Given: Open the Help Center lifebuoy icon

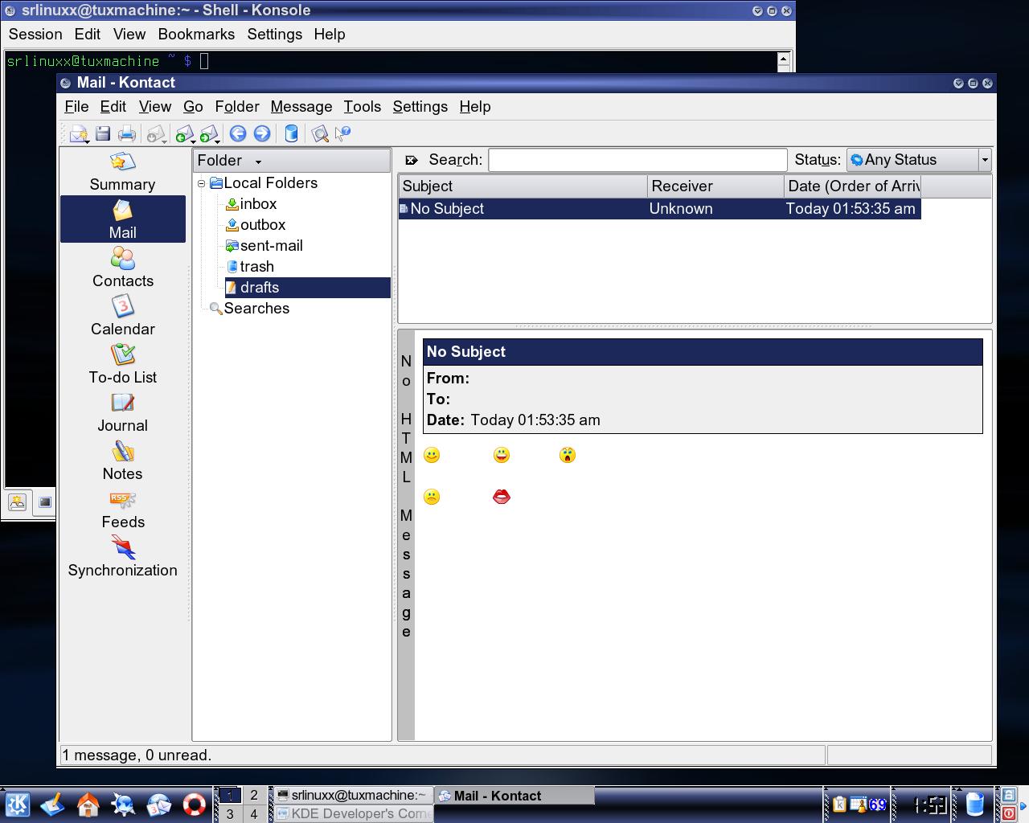Looking at the screenshot, I should click(x=194, y=805).
